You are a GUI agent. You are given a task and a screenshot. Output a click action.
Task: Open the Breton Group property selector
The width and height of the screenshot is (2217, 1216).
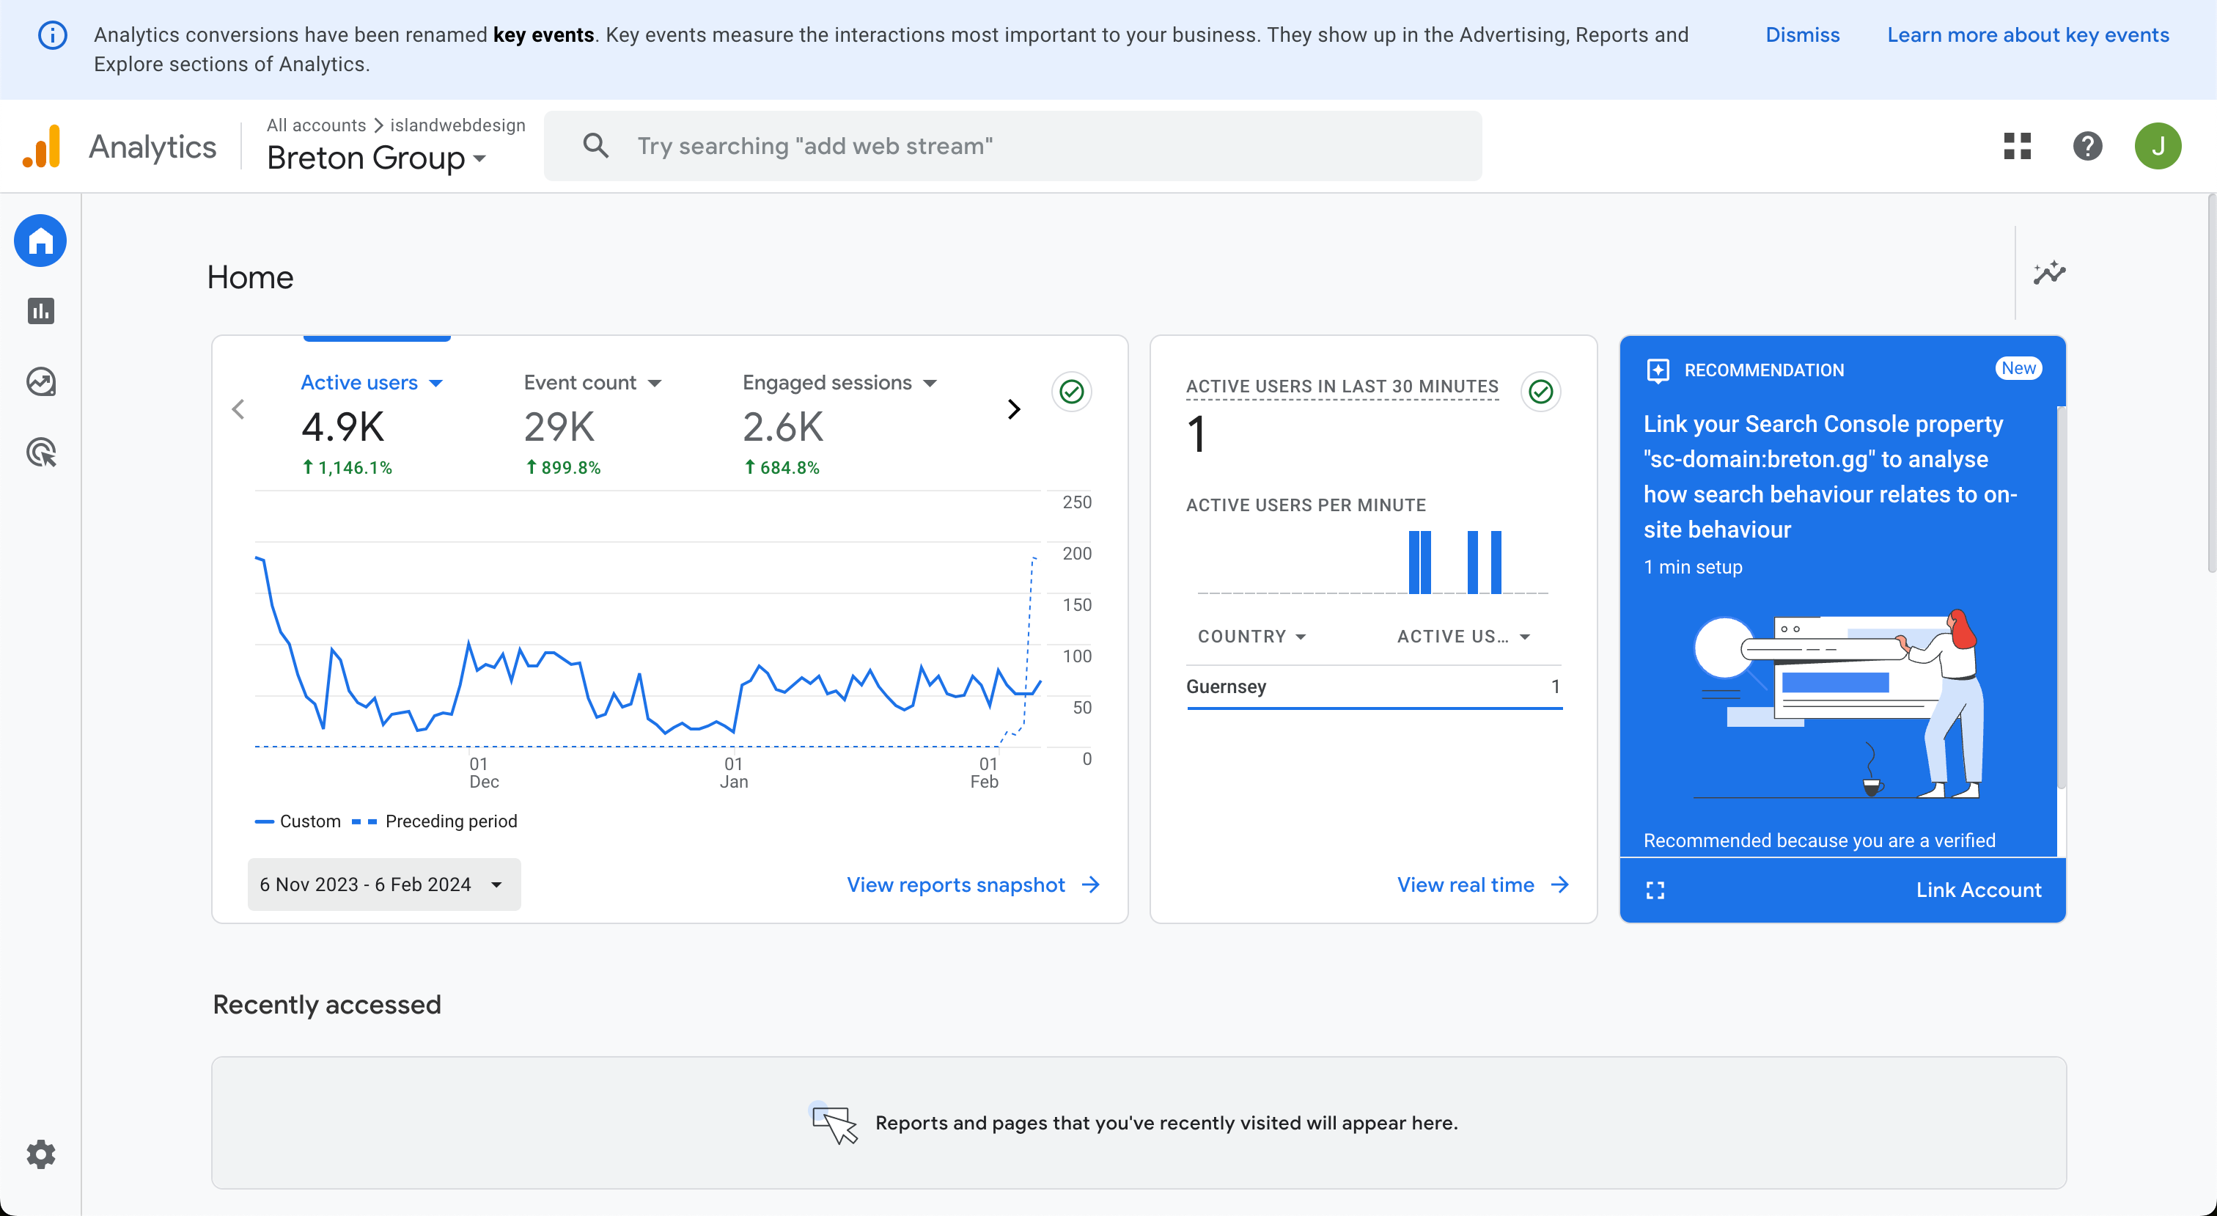[376, 158]
